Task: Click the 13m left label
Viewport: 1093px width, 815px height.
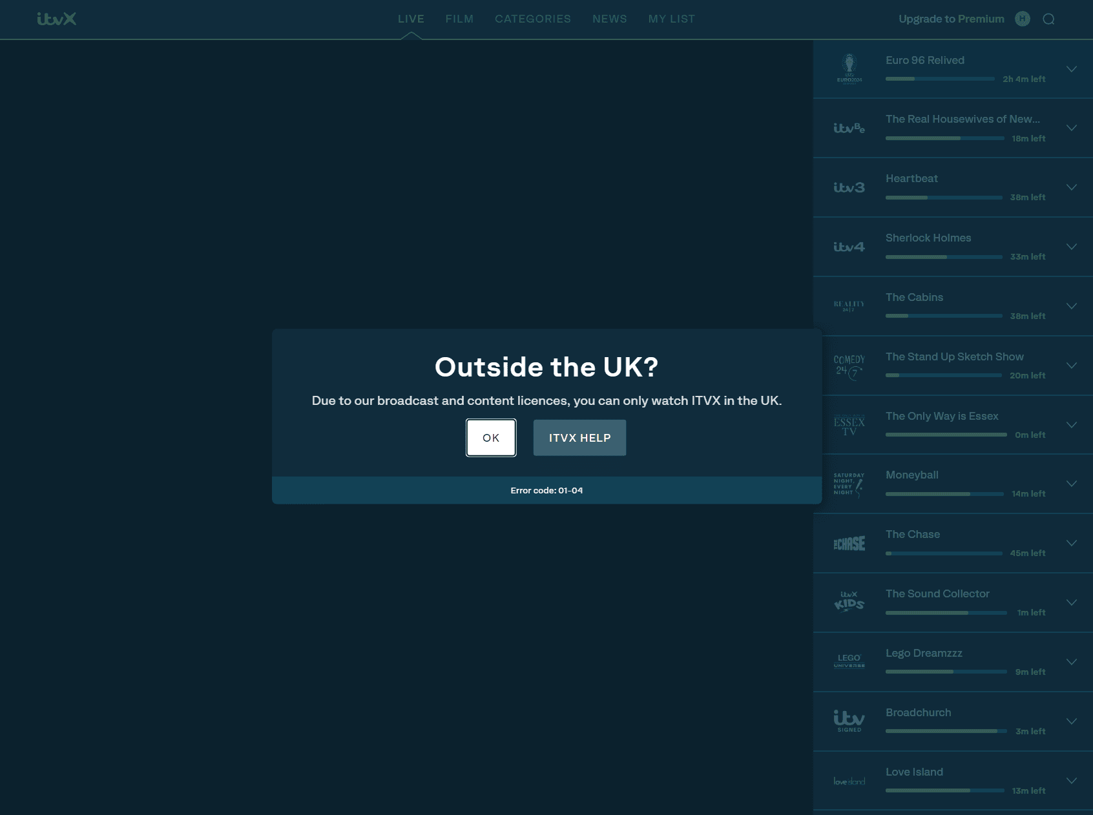Action: pos(1028,791)
